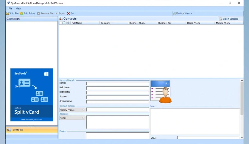Viewport: 249px width, 144px height.
Task: Click the red Exit toolbar icon
Action: click(x=68, y=13)
